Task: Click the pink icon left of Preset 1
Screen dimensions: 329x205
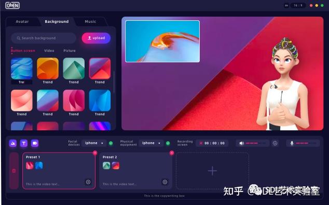Action: (x=14, y=171)
